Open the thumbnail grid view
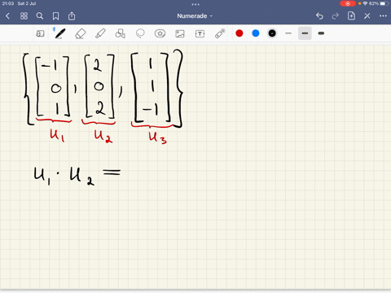The width and height of the screenshot is (391, 293). click(24, 16)
